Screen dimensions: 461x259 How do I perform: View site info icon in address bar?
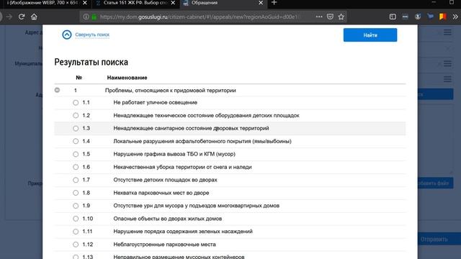[86, 17]
